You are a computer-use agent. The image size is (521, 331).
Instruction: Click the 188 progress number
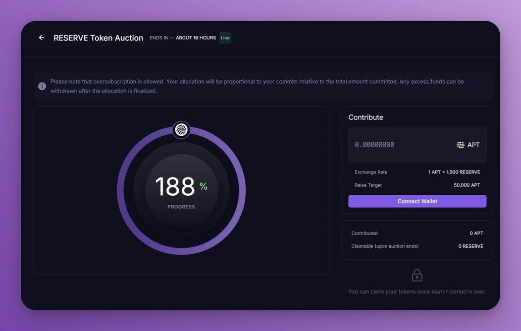point(175,187)
